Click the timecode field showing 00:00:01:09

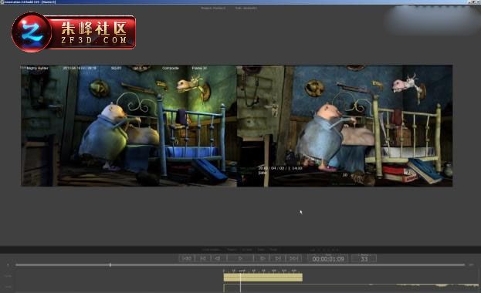[328, 259]
